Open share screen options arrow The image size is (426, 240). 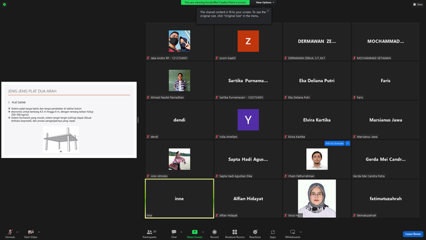pos(203,232)
